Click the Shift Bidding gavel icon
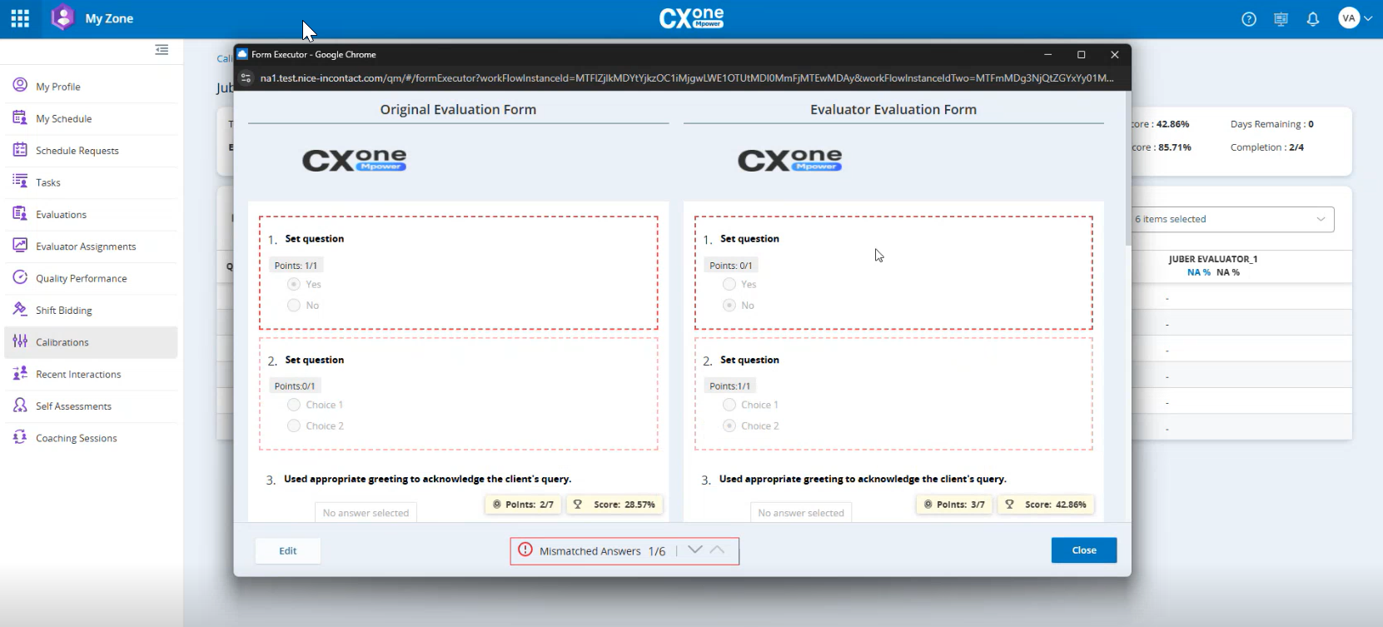The height and width of the screenshot is (627, 1383). click(x=20, y=310)
